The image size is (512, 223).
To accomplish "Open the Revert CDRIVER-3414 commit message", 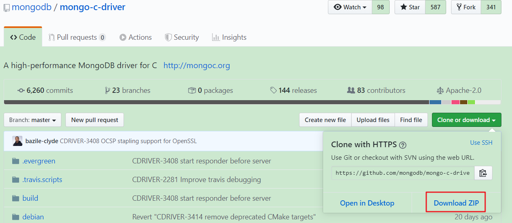I will [x=224, y=217].
